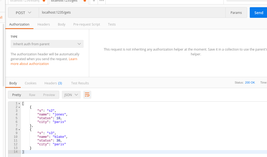This screenshot has width=267, height=157.
Task: Open the response Headers (3) tab
Action: (53, 83)
